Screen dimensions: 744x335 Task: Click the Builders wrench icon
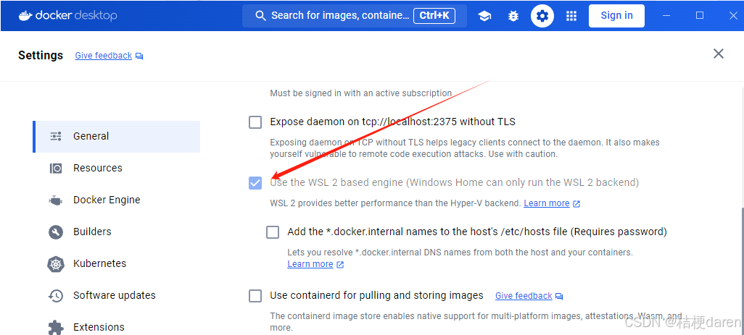point(56,232)
